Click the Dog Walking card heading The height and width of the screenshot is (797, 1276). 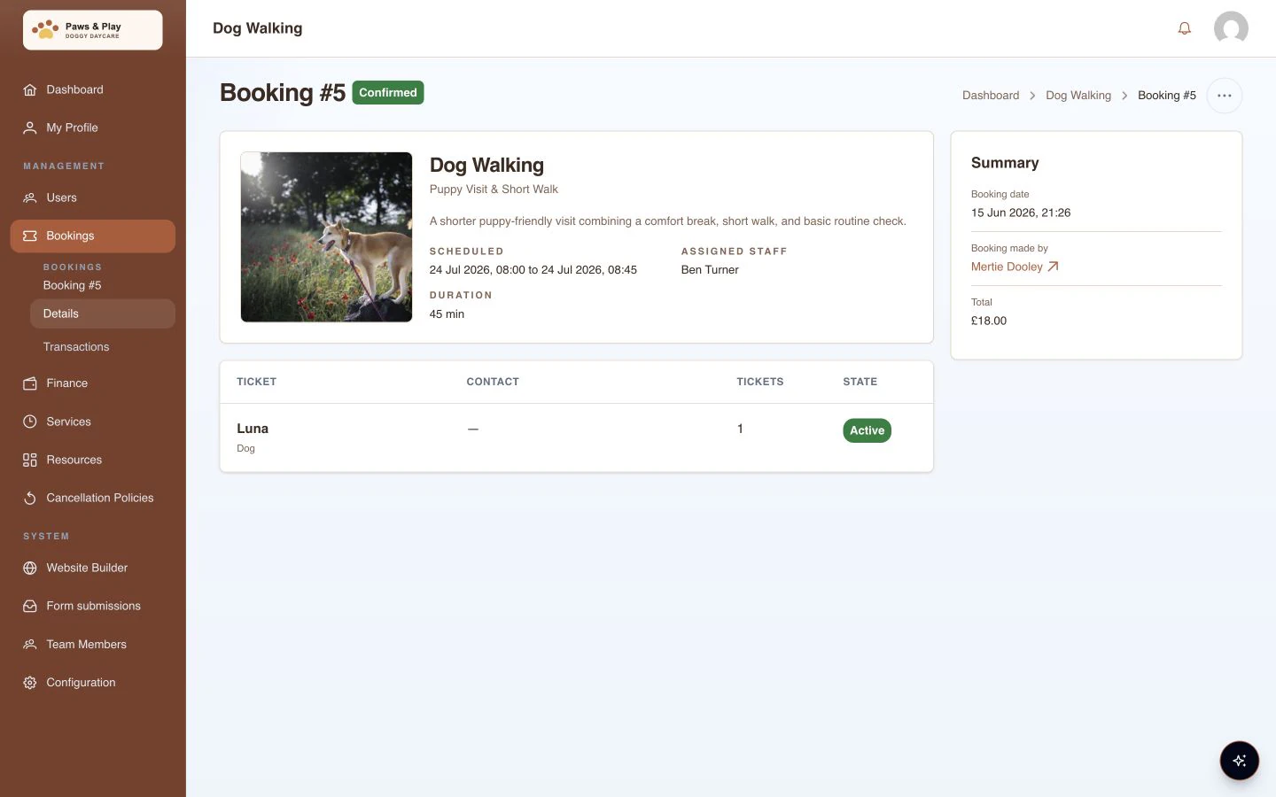(486, 166)
